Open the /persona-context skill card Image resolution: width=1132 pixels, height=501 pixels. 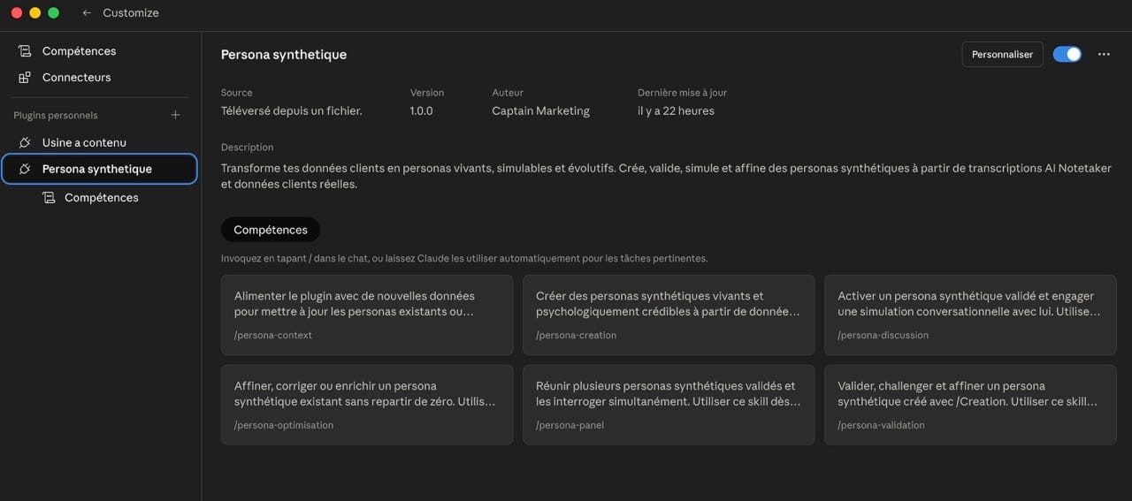click(x=367, y=315)
